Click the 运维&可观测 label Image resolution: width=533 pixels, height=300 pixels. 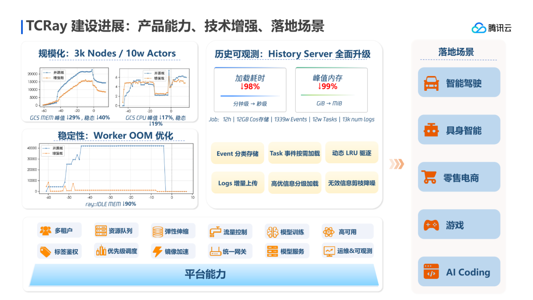354,251
